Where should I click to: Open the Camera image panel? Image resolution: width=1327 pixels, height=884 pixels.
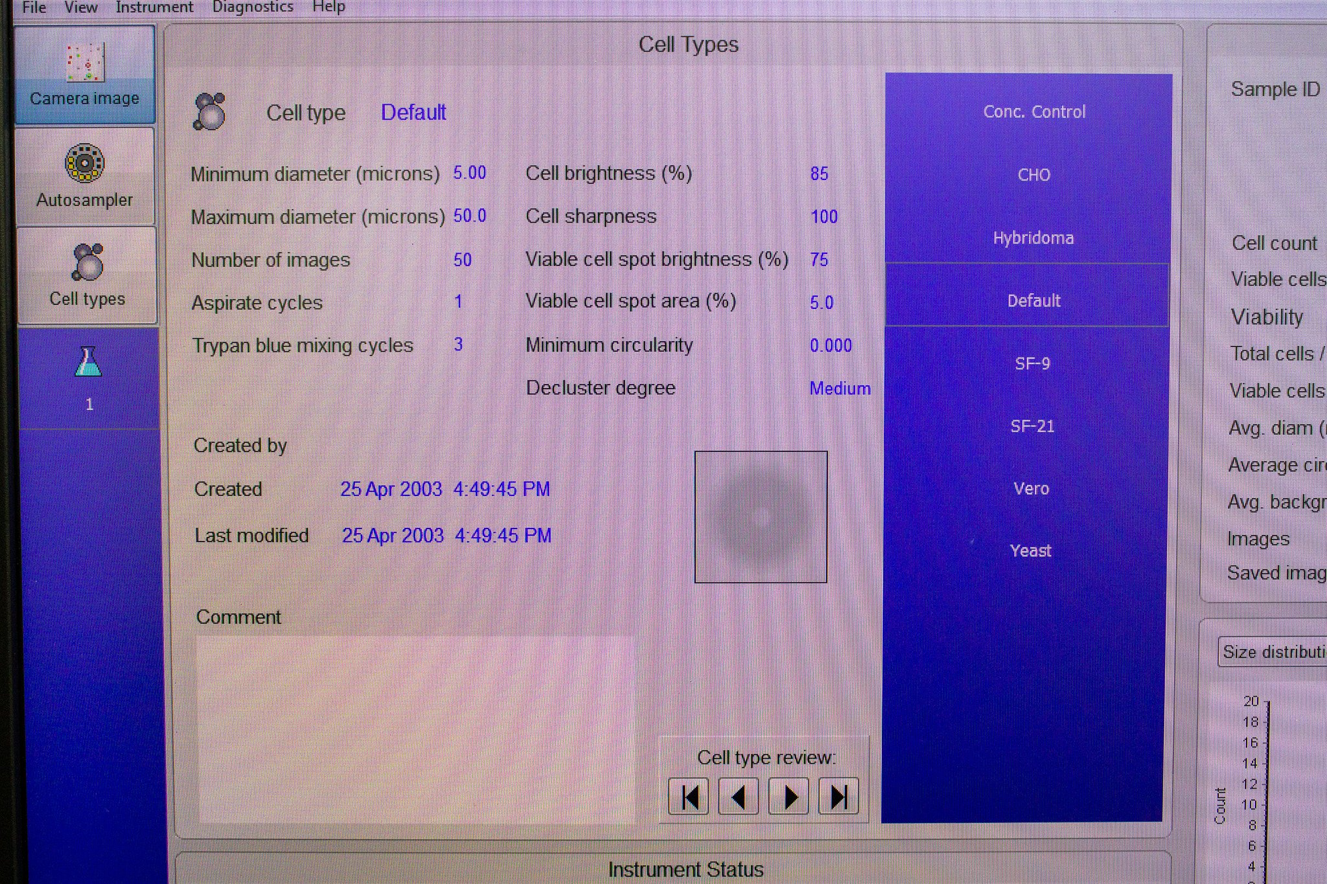(x=85, y=74)
